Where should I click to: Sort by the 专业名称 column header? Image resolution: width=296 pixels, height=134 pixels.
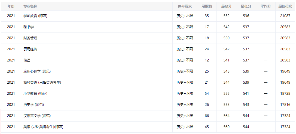point(30,6)
